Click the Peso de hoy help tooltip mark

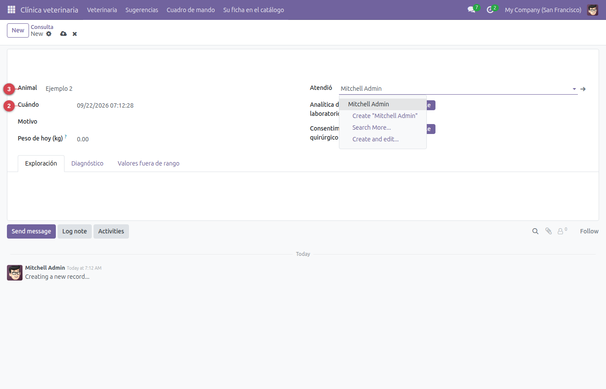point(66,137)
